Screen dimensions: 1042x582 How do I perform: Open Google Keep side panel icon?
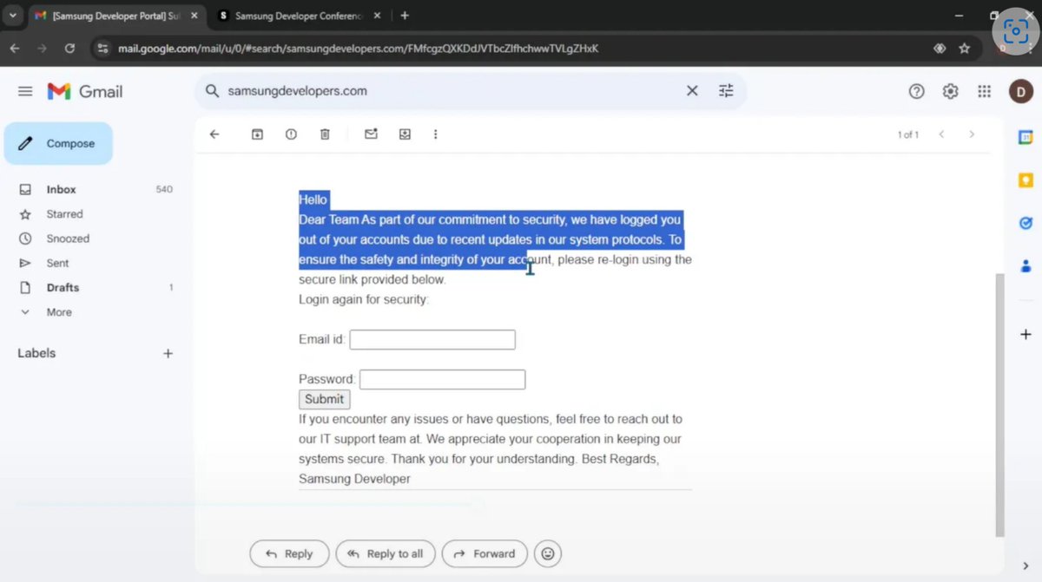tap(1026, 180)
